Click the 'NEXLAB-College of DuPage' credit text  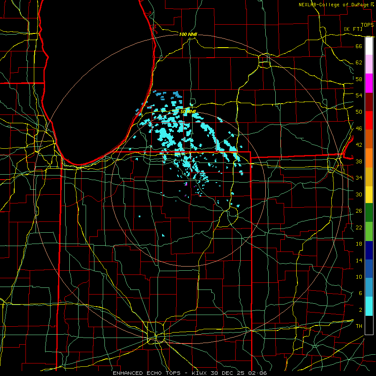pyautogui.click(x=334, y=5)
